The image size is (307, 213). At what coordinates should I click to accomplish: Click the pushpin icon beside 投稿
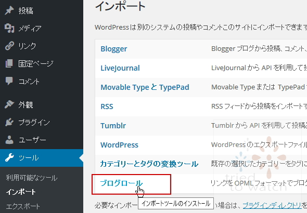[x=9, y=10]
